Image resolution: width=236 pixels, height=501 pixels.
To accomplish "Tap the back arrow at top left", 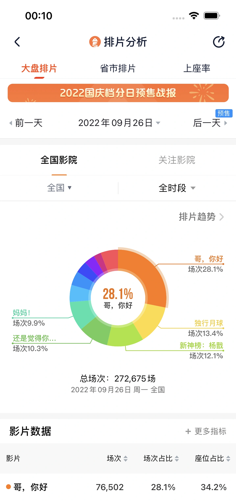I will (17, 42).
